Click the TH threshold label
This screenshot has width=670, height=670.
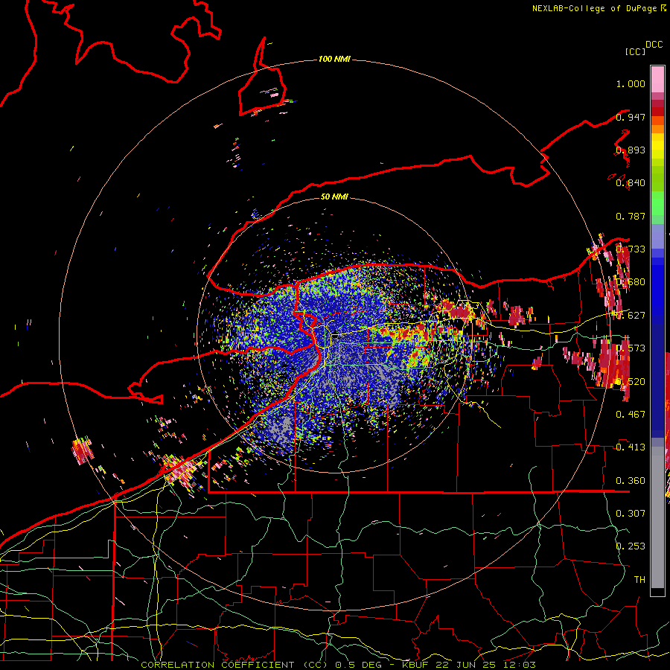click(639, 579)
